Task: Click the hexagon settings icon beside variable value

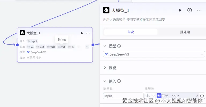Action: tap(202, 96)
